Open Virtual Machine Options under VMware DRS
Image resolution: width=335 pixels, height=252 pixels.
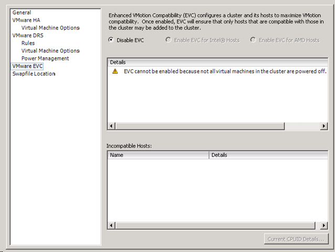[50, 51]
